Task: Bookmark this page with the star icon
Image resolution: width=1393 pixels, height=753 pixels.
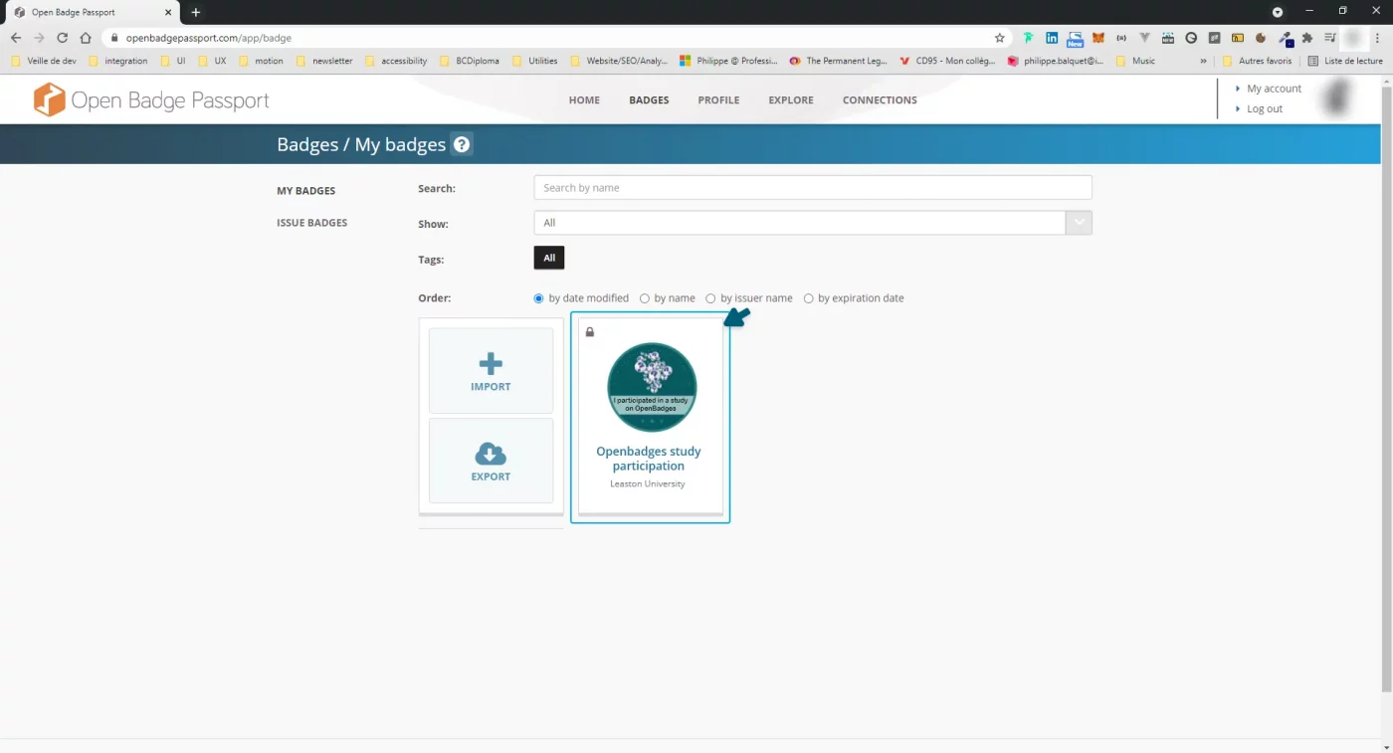Action: pyautogui.click(x=1000, y=38)
